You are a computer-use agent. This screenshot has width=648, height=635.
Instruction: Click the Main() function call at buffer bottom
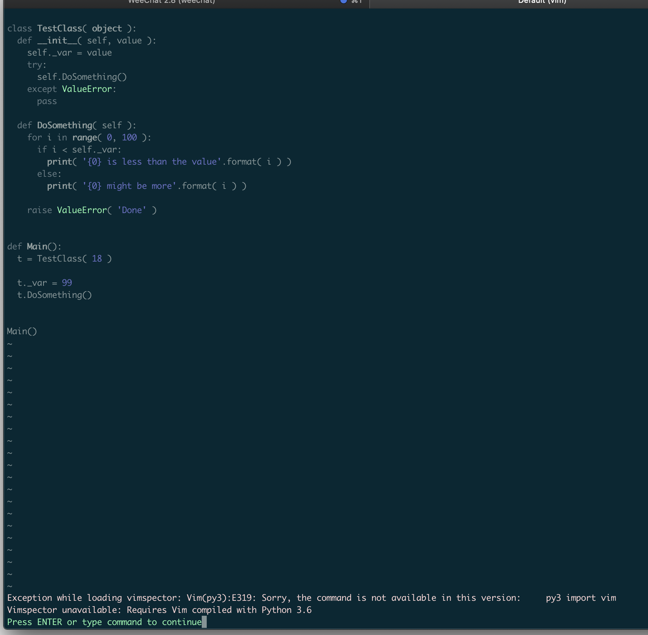[x=22, y=331]
